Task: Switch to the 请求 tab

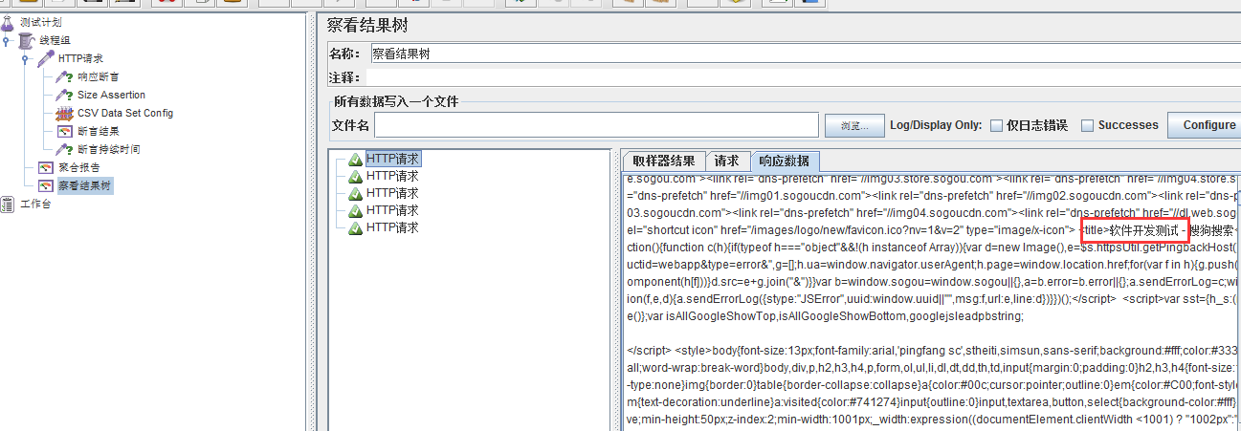Action: coord(726,161)
